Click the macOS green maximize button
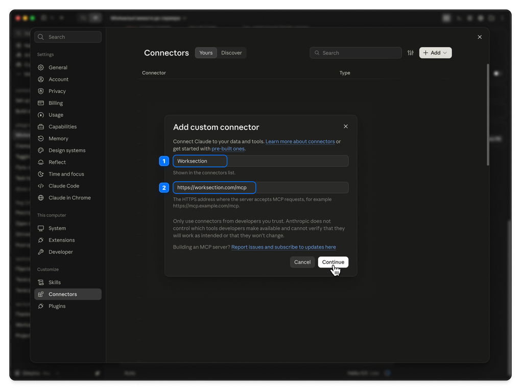 coord(33,18)
